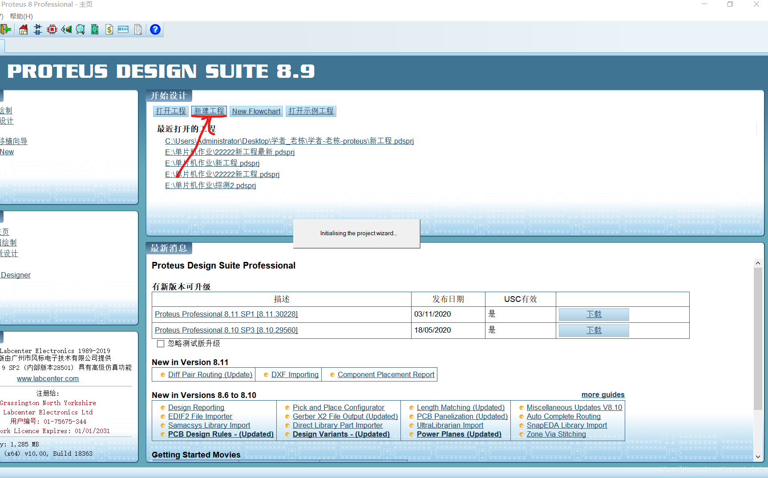Open Pick and Place Configurator guide

pos(339,407)
